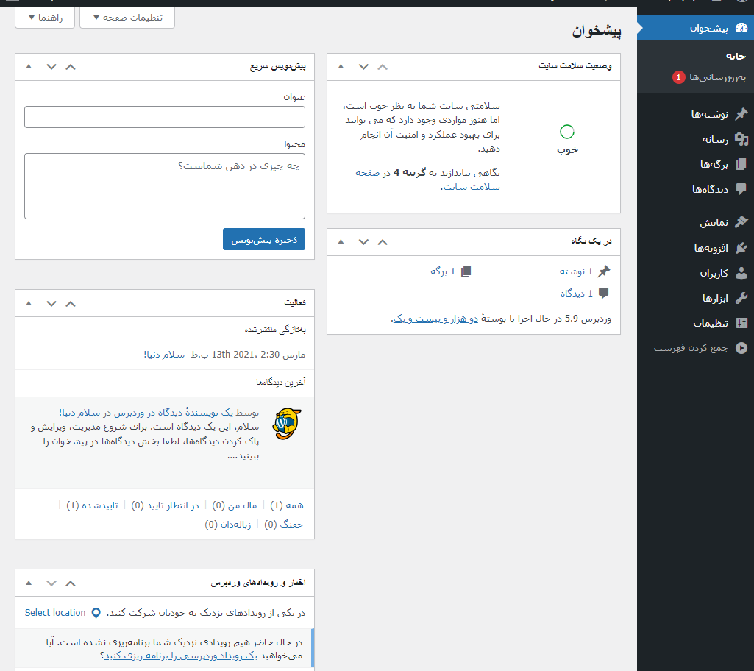Click the Media (رسانه) icon in sidebar
754x671 pixels.
(741, 139)
